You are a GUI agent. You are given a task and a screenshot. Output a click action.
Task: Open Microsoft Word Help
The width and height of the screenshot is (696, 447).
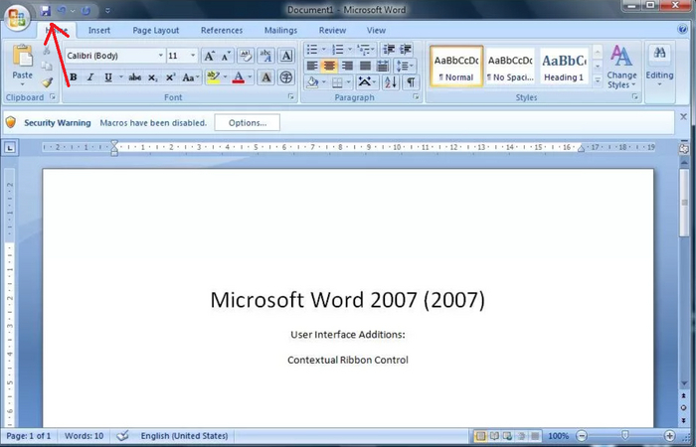pyautogui.click(x=683, y=30)
